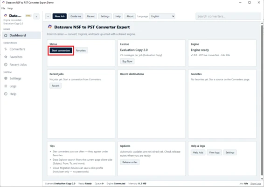Screen dimensions: 264x187
Task: Open the Help hub button
Action: click(x=198, y=152)
